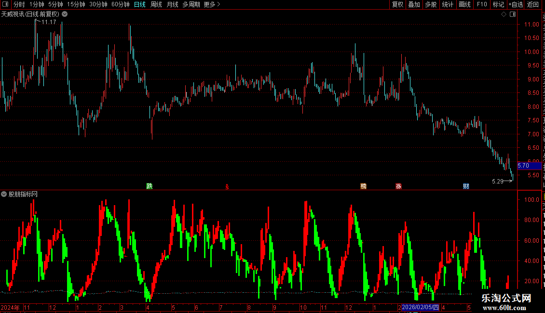545x313 pixels.
Task: Switch to 分时 intraday view
Action: point(19,4)
